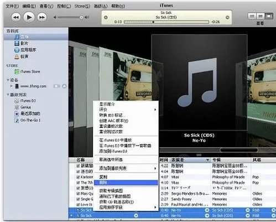Switch to Cover Flow view button
This screenshot has width=276, height=222.
tap(269, 16)
